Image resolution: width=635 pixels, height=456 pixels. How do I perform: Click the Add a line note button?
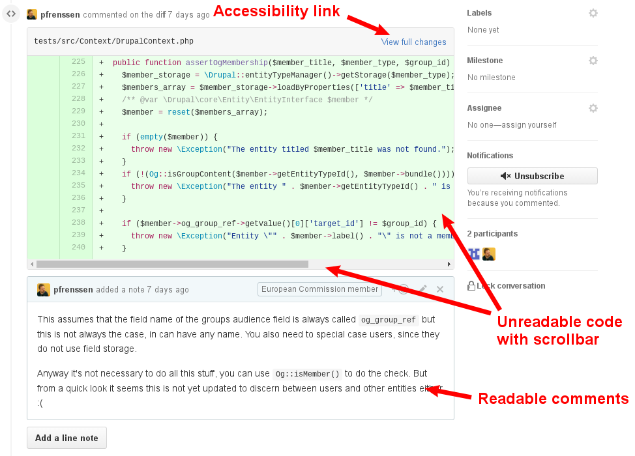pos(66,438)
